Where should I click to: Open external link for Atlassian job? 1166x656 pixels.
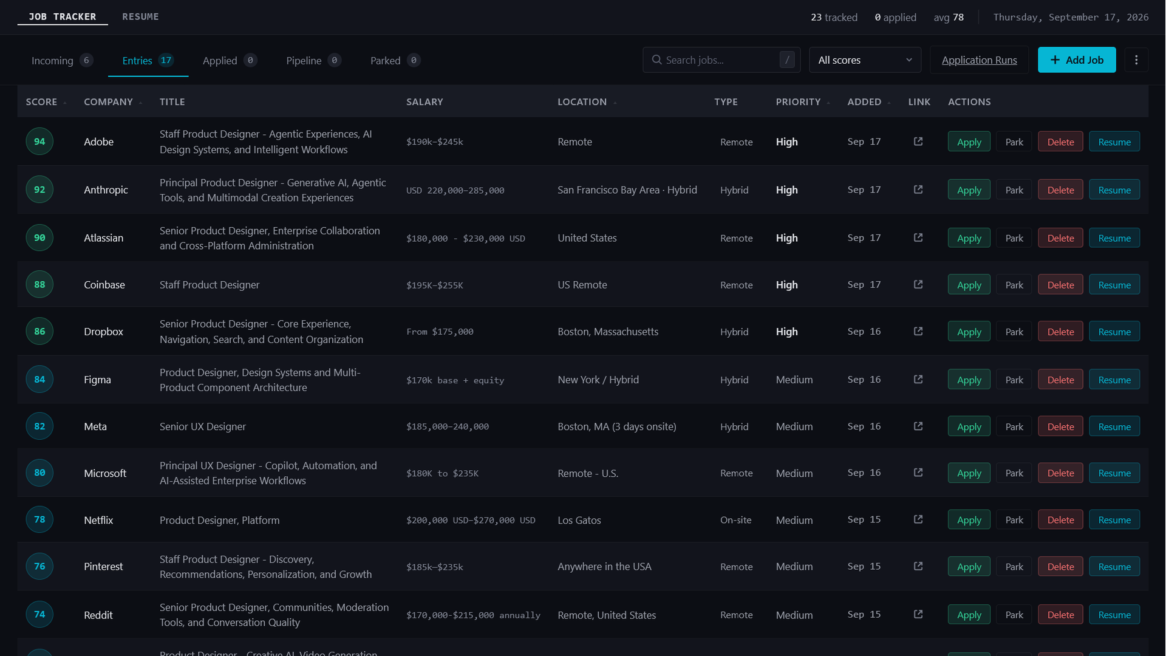[x=918, y=237]
